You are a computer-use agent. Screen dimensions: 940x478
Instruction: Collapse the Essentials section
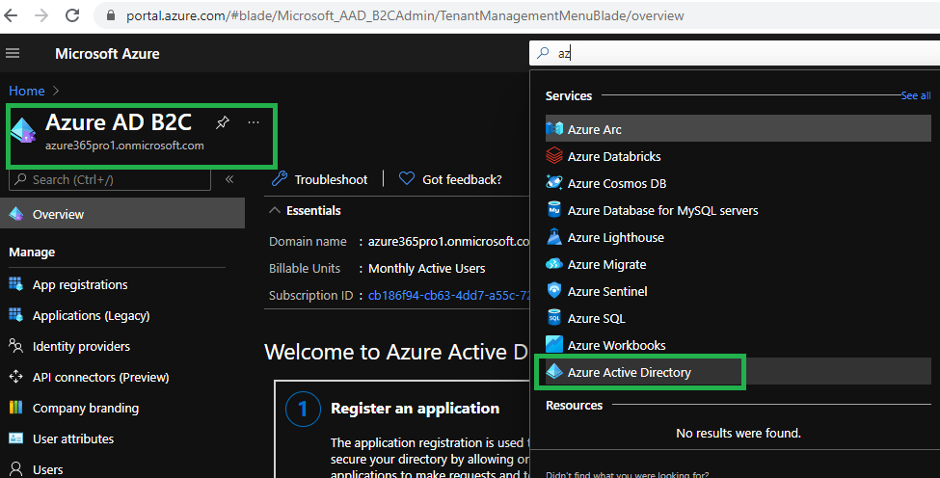point(275,210)
